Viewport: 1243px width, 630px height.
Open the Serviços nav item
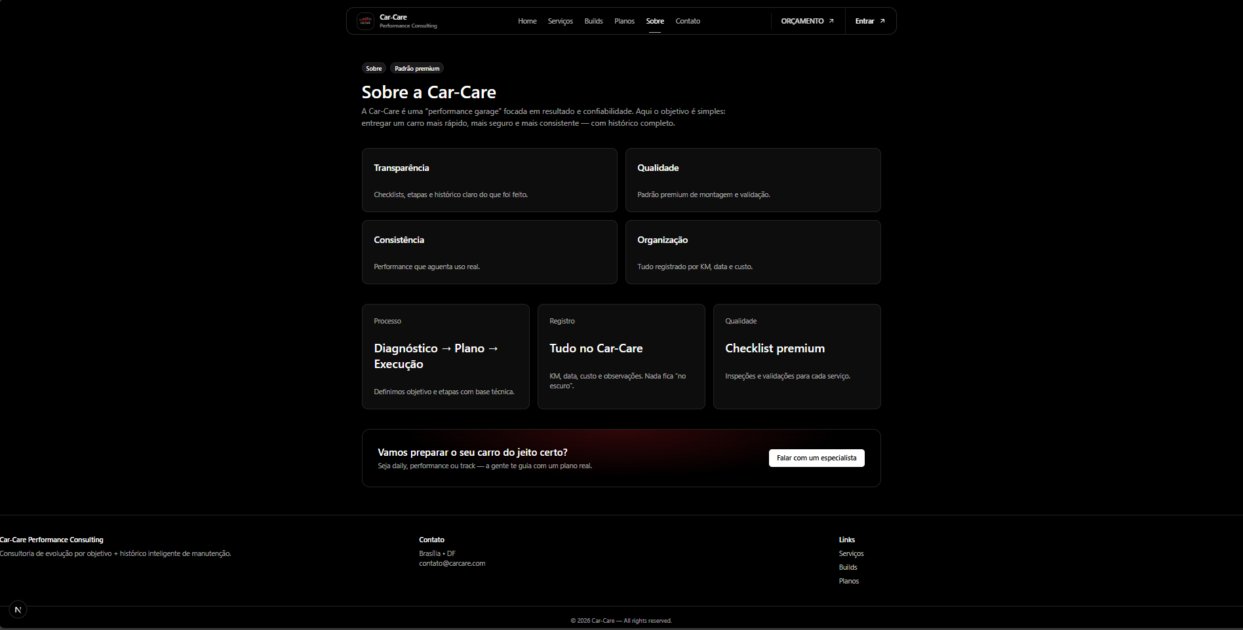(560, 21)
